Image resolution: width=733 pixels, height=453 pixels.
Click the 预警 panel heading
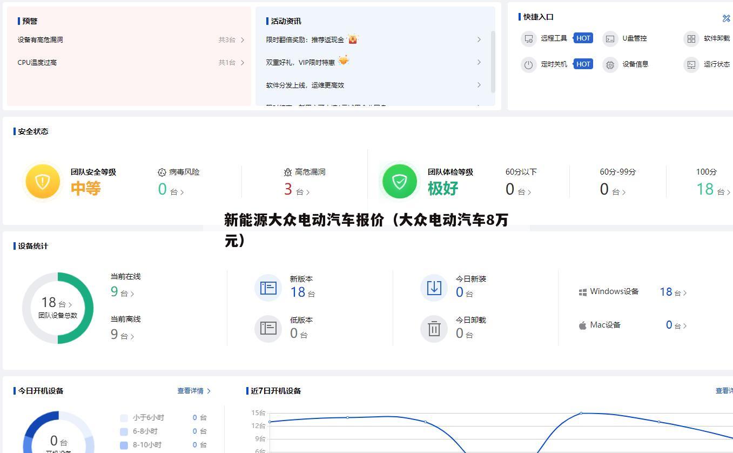point(30,21)
